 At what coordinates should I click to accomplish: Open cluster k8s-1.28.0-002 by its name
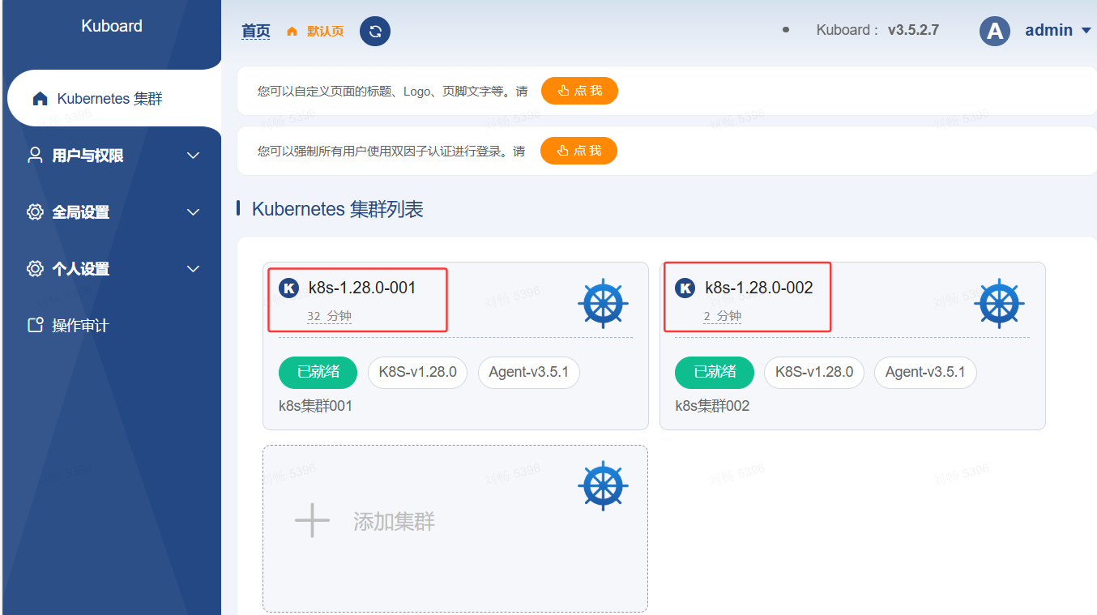[x=759, y=288]
